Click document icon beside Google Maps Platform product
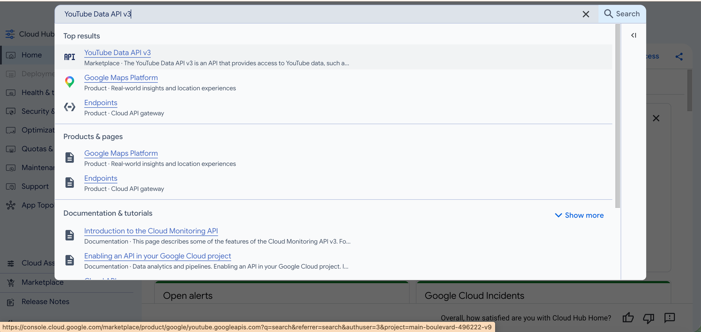Screen dimensions: 701x332 70,158
